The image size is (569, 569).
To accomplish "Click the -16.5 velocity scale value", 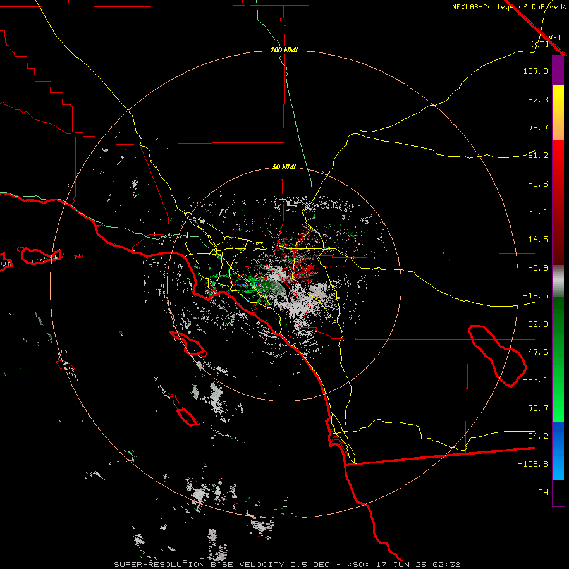I will [x=535, y=296].
